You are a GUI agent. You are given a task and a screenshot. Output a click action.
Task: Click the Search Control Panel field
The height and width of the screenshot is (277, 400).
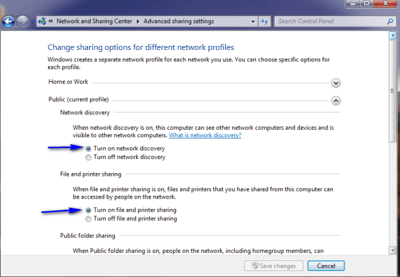(327, 21)
